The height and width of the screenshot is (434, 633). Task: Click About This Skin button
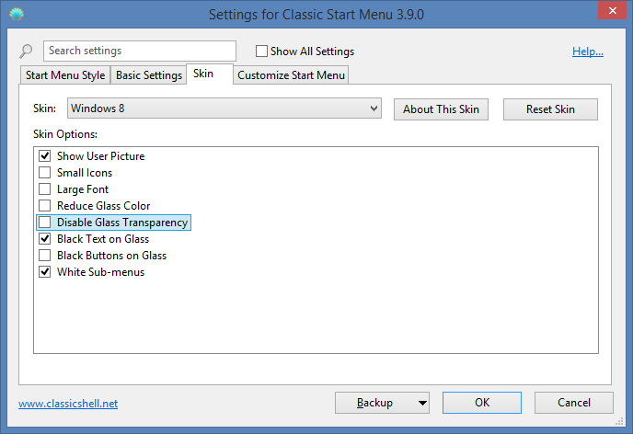441,109
